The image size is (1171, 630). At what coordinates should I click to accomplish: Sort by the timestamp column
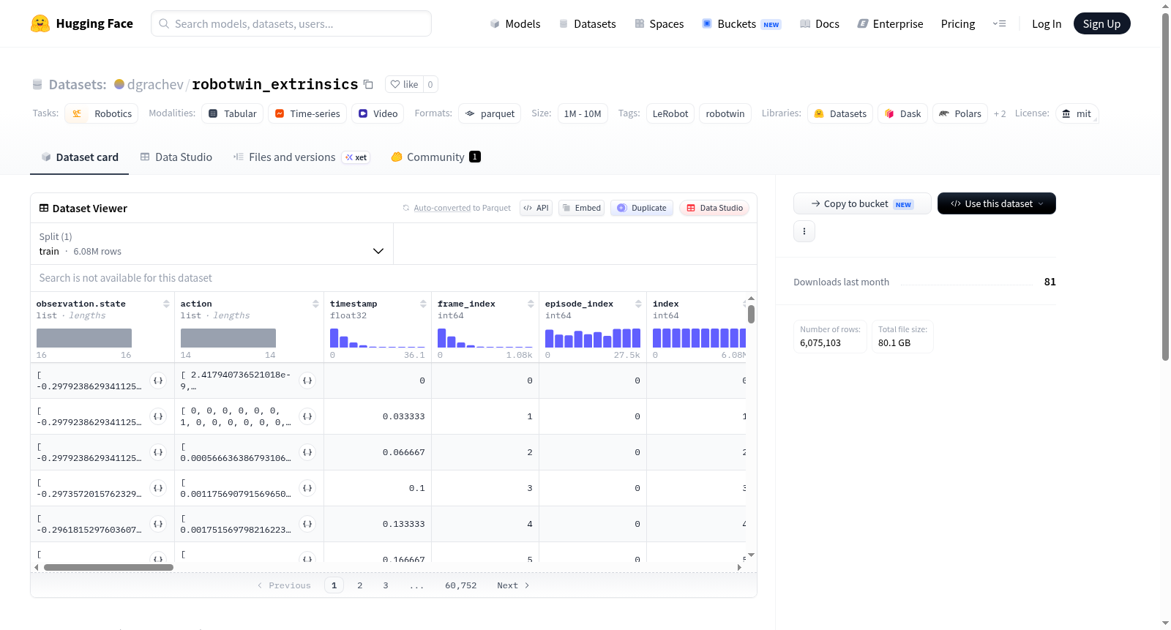[423, 304]
